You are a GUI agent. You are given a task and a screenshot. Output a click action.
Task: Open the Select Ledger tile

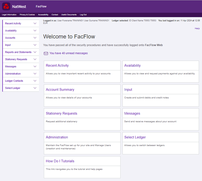point(135,137)
